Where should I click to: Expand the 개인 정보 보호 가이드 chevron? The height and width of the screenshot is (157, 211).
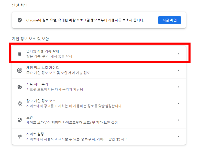pyautogui.click(x=178, y=70)
